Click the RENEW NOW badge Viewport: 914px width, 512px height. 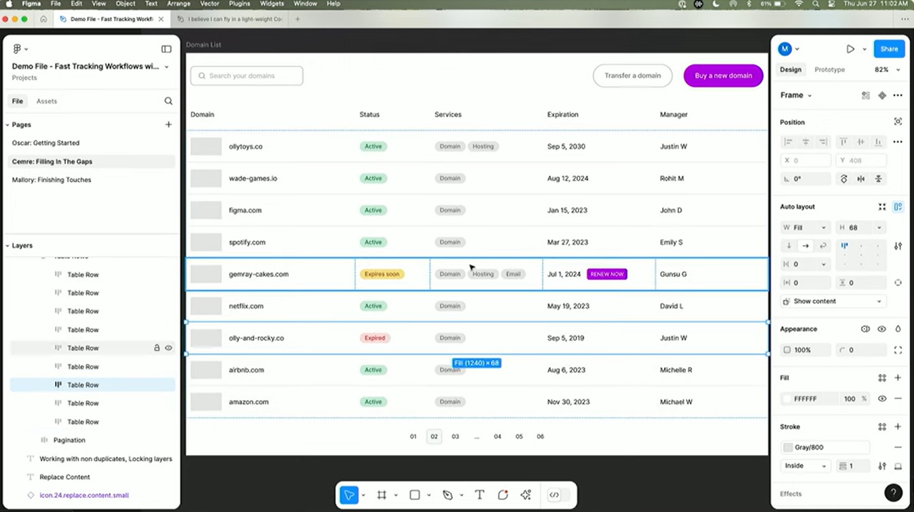click(x=607, y=274)
